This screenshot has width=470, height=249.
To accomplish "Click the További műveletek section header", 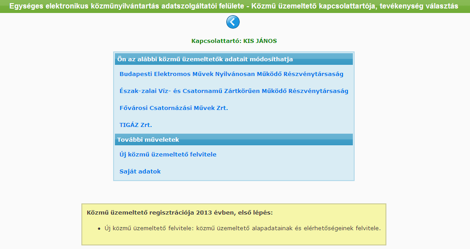I will (234, 139).
